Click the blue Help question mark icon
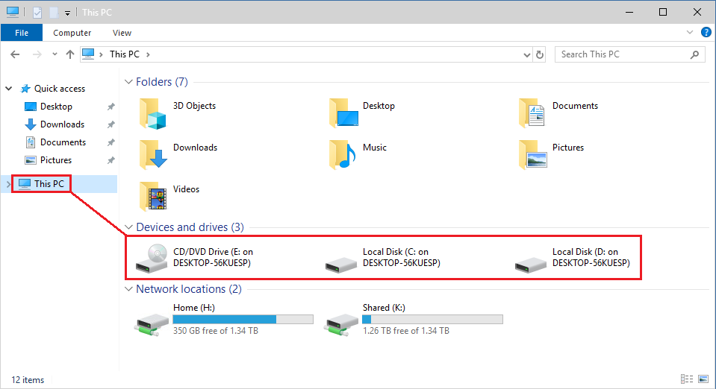 pyautogui.click(x=706, y=33)
